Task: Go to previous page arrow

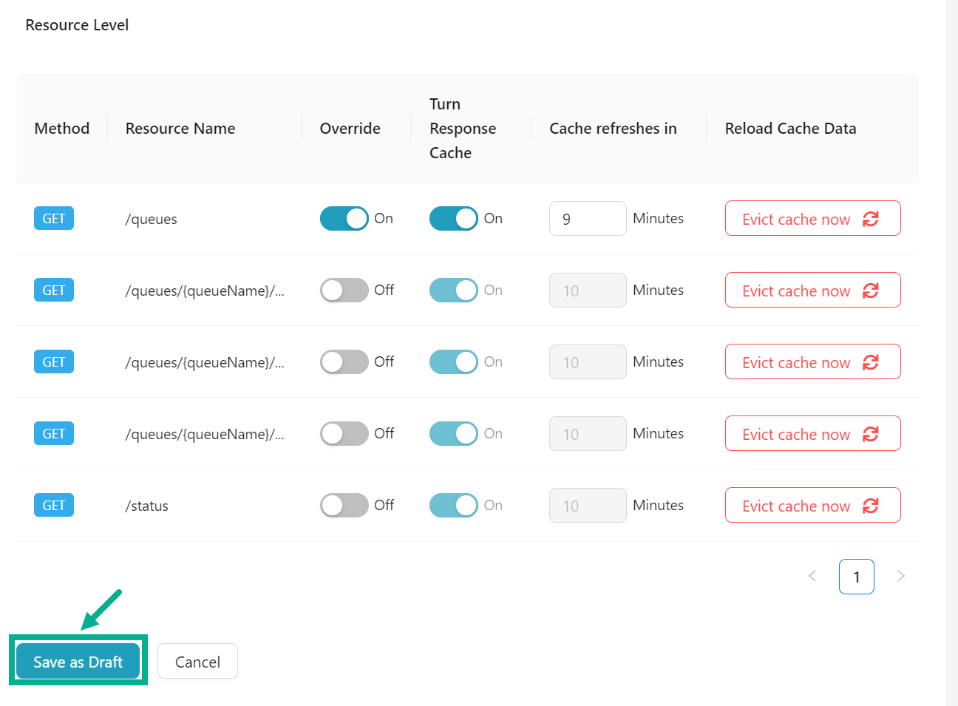Action: point(812,577)
